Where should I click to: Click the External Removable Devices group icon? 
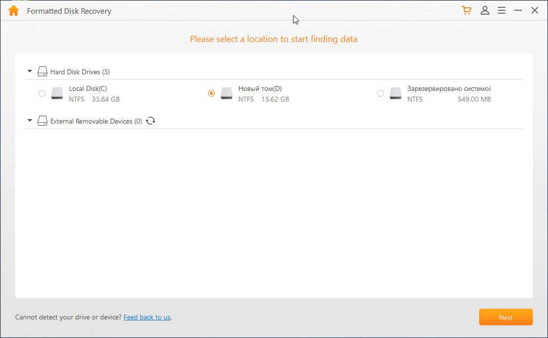point(43,121)
